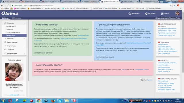184x103 pixels.
Task: Click the Globus logo in the header
Action: pos(10,13)
